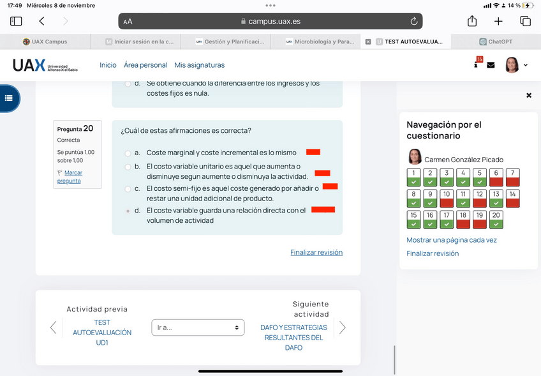The width and height of the screenshot is (541, 376).
Task: Close the quiz navigation drawer X
Action: coord(529,95)
